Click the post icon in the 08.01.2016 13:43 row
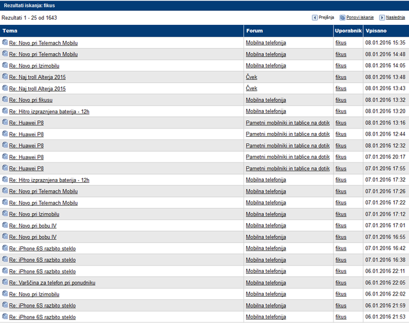This screenshot has height=323, width=409. coord(5,88)
